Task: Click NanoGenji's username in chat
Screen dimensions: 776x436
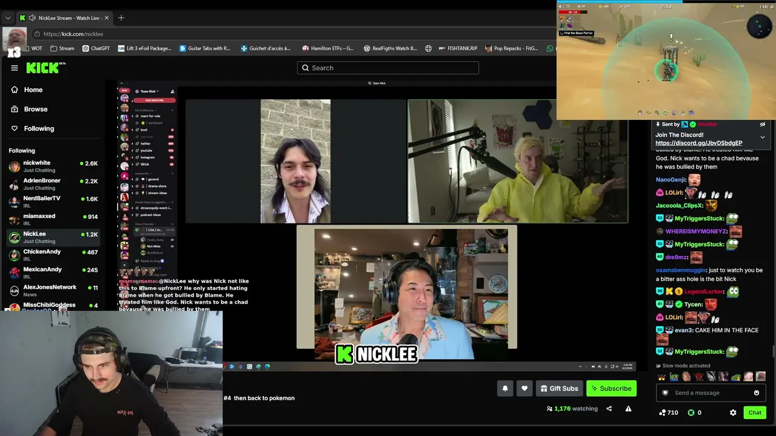Action: pyautogui.click(x=671, y=180)
